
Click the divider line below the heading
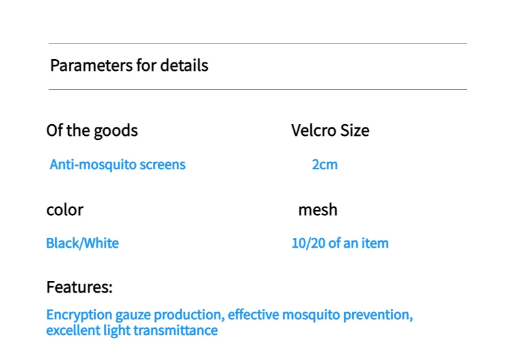click(x=257, y=90)
